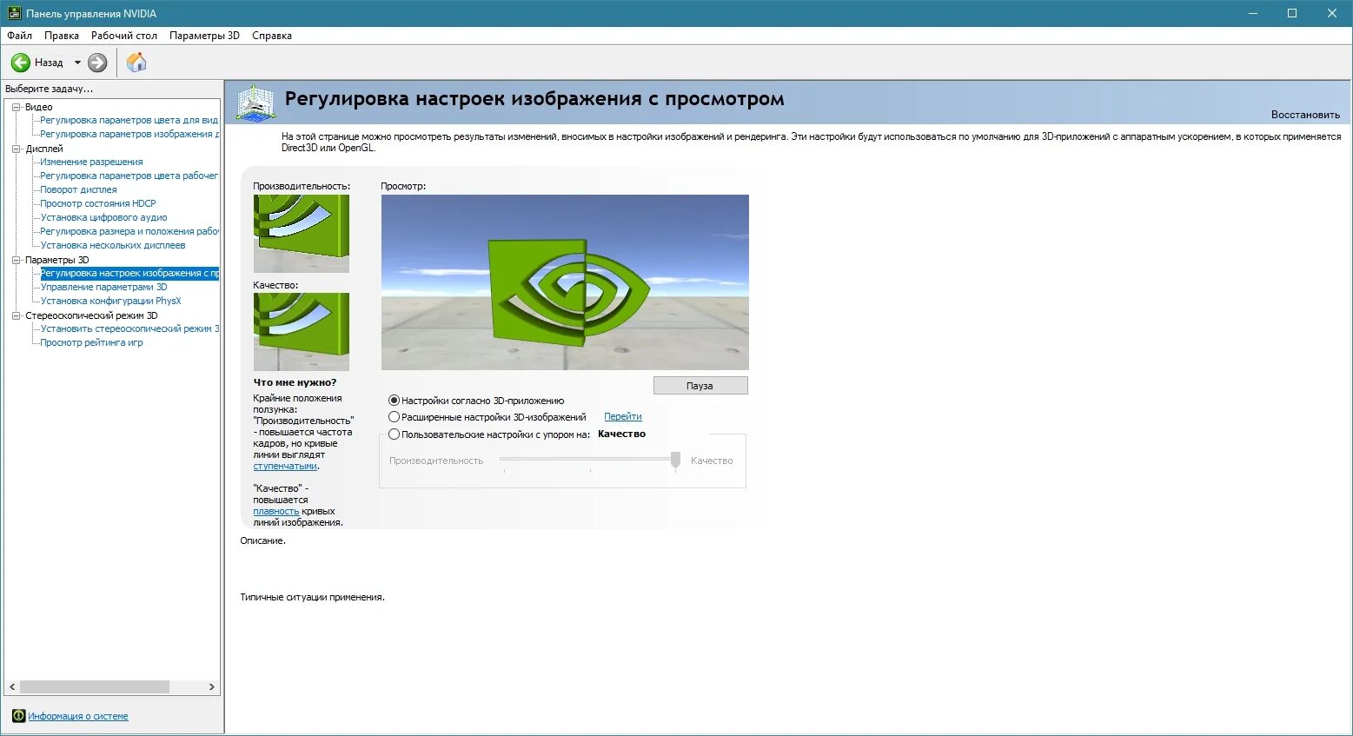Image resolution: width=1353 pixels, height=736 pixels.
Task: Click the Forward arrow icon in toolbar
Action: coord(97,63)
